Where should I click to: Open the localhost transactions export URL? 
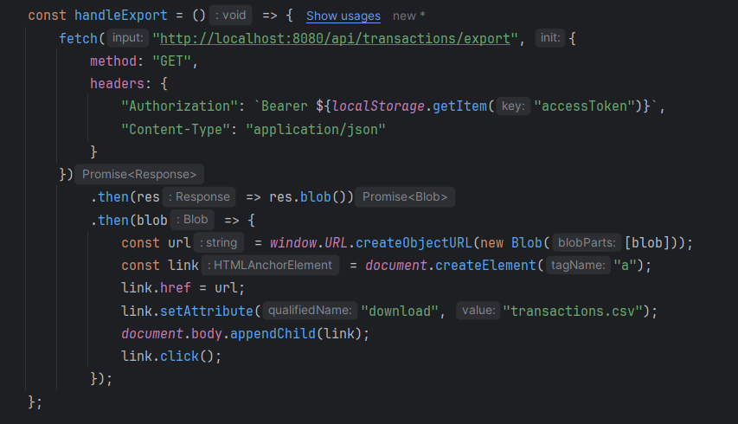(337, 39)
